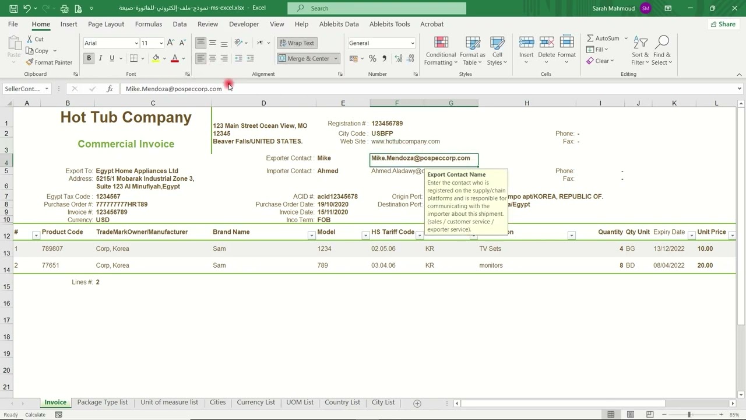Apply the Borders icon

(133, 58)
